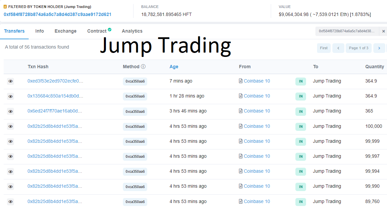Toggle eye icon for the 99,999 quantity row
Image resolution: width=387 pixels, height=209 pixels.
[10, 141]
